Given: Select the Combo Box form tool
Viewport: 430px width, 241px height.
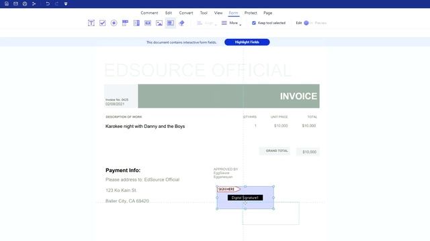Looking at the screenshot, I should click(x=125, y=23).
